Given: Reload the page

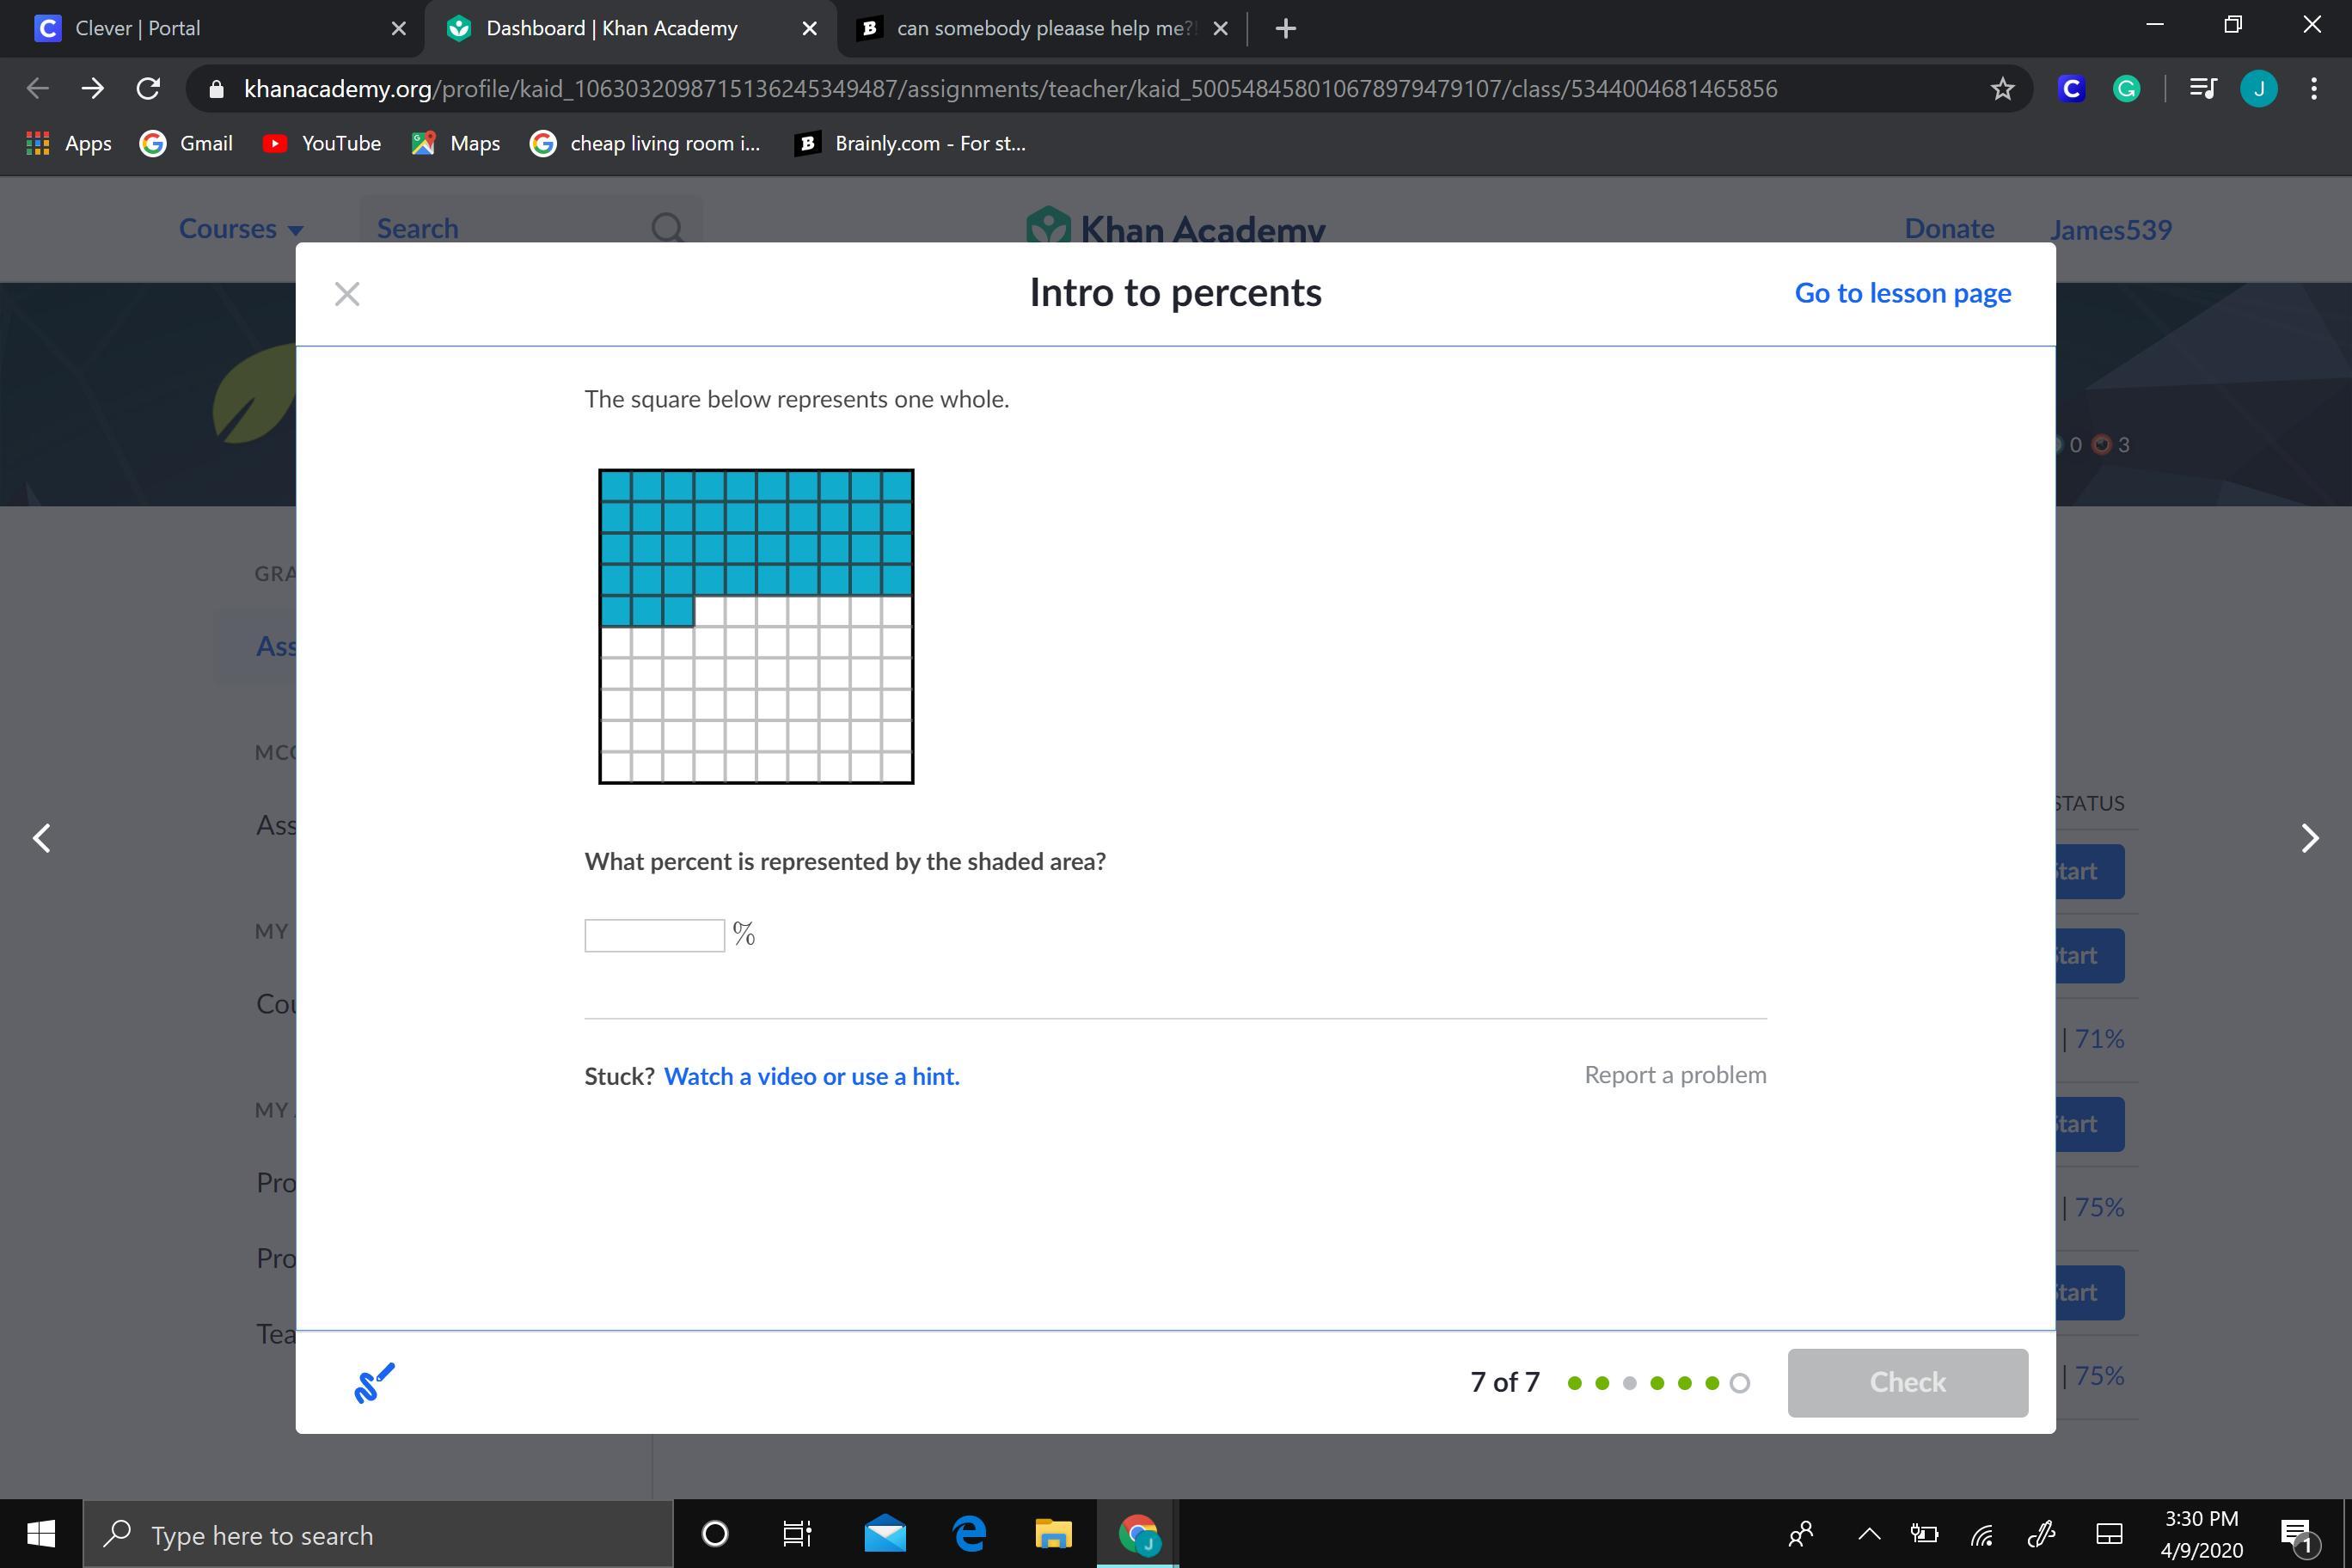Looking at the screenshot, I should pyautogui.click(x=148, y=89).
